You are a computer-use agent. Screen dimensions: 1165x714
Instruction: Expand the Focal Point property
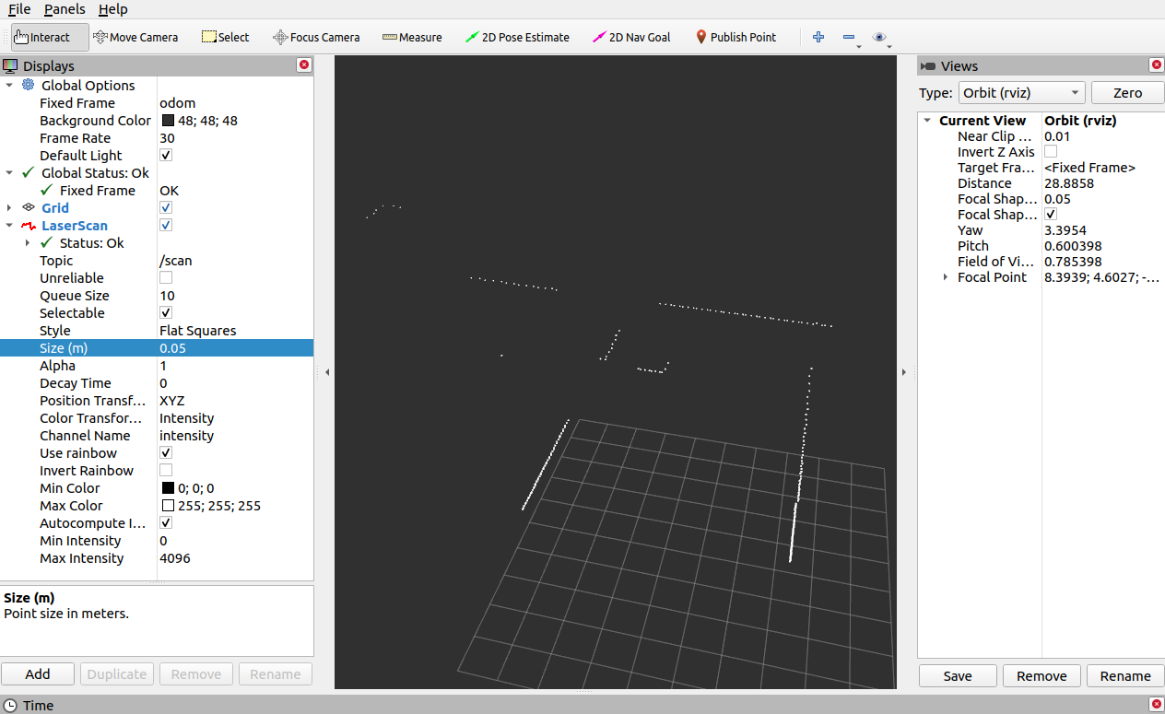(945, 277)
